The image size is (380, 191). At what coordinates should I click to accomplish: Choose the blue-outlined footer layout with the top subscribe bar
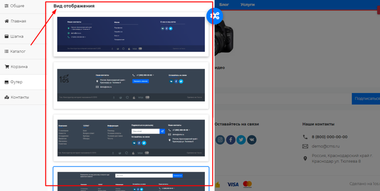(x=131, y=179)
